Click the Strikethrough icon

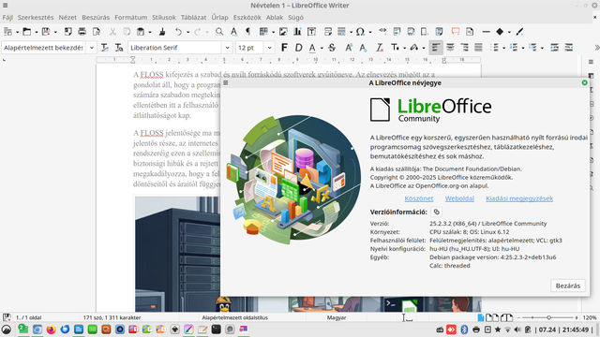click(x=332, y=48)
